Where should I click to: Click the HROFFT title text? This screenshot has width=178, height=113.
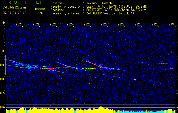pyautogui.click(x=18, y=2)
